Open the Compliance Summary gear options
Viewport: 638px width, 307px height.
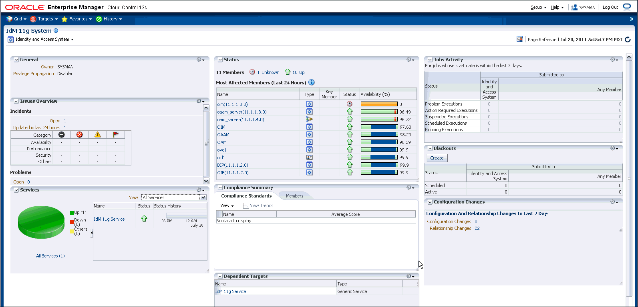(x=410, y=187)
